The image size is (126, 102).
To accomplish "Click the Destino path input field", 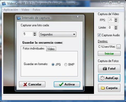I will pos(107,47).
